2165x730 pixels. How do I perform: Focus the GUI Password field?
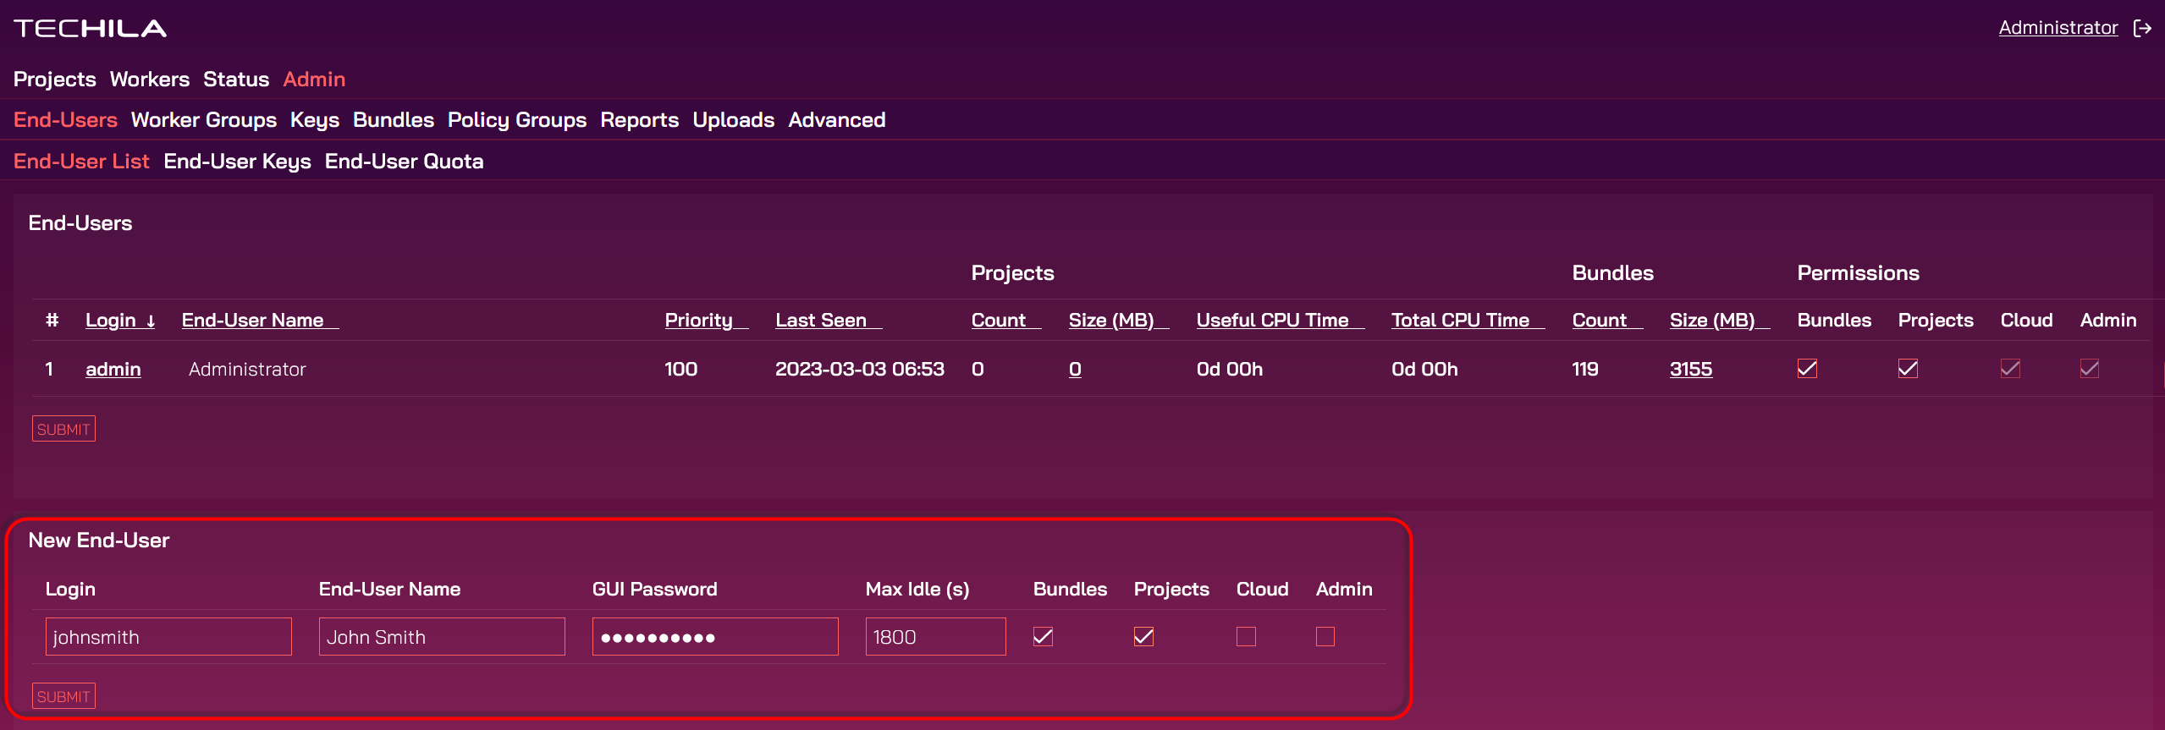[x=714, y=637]
